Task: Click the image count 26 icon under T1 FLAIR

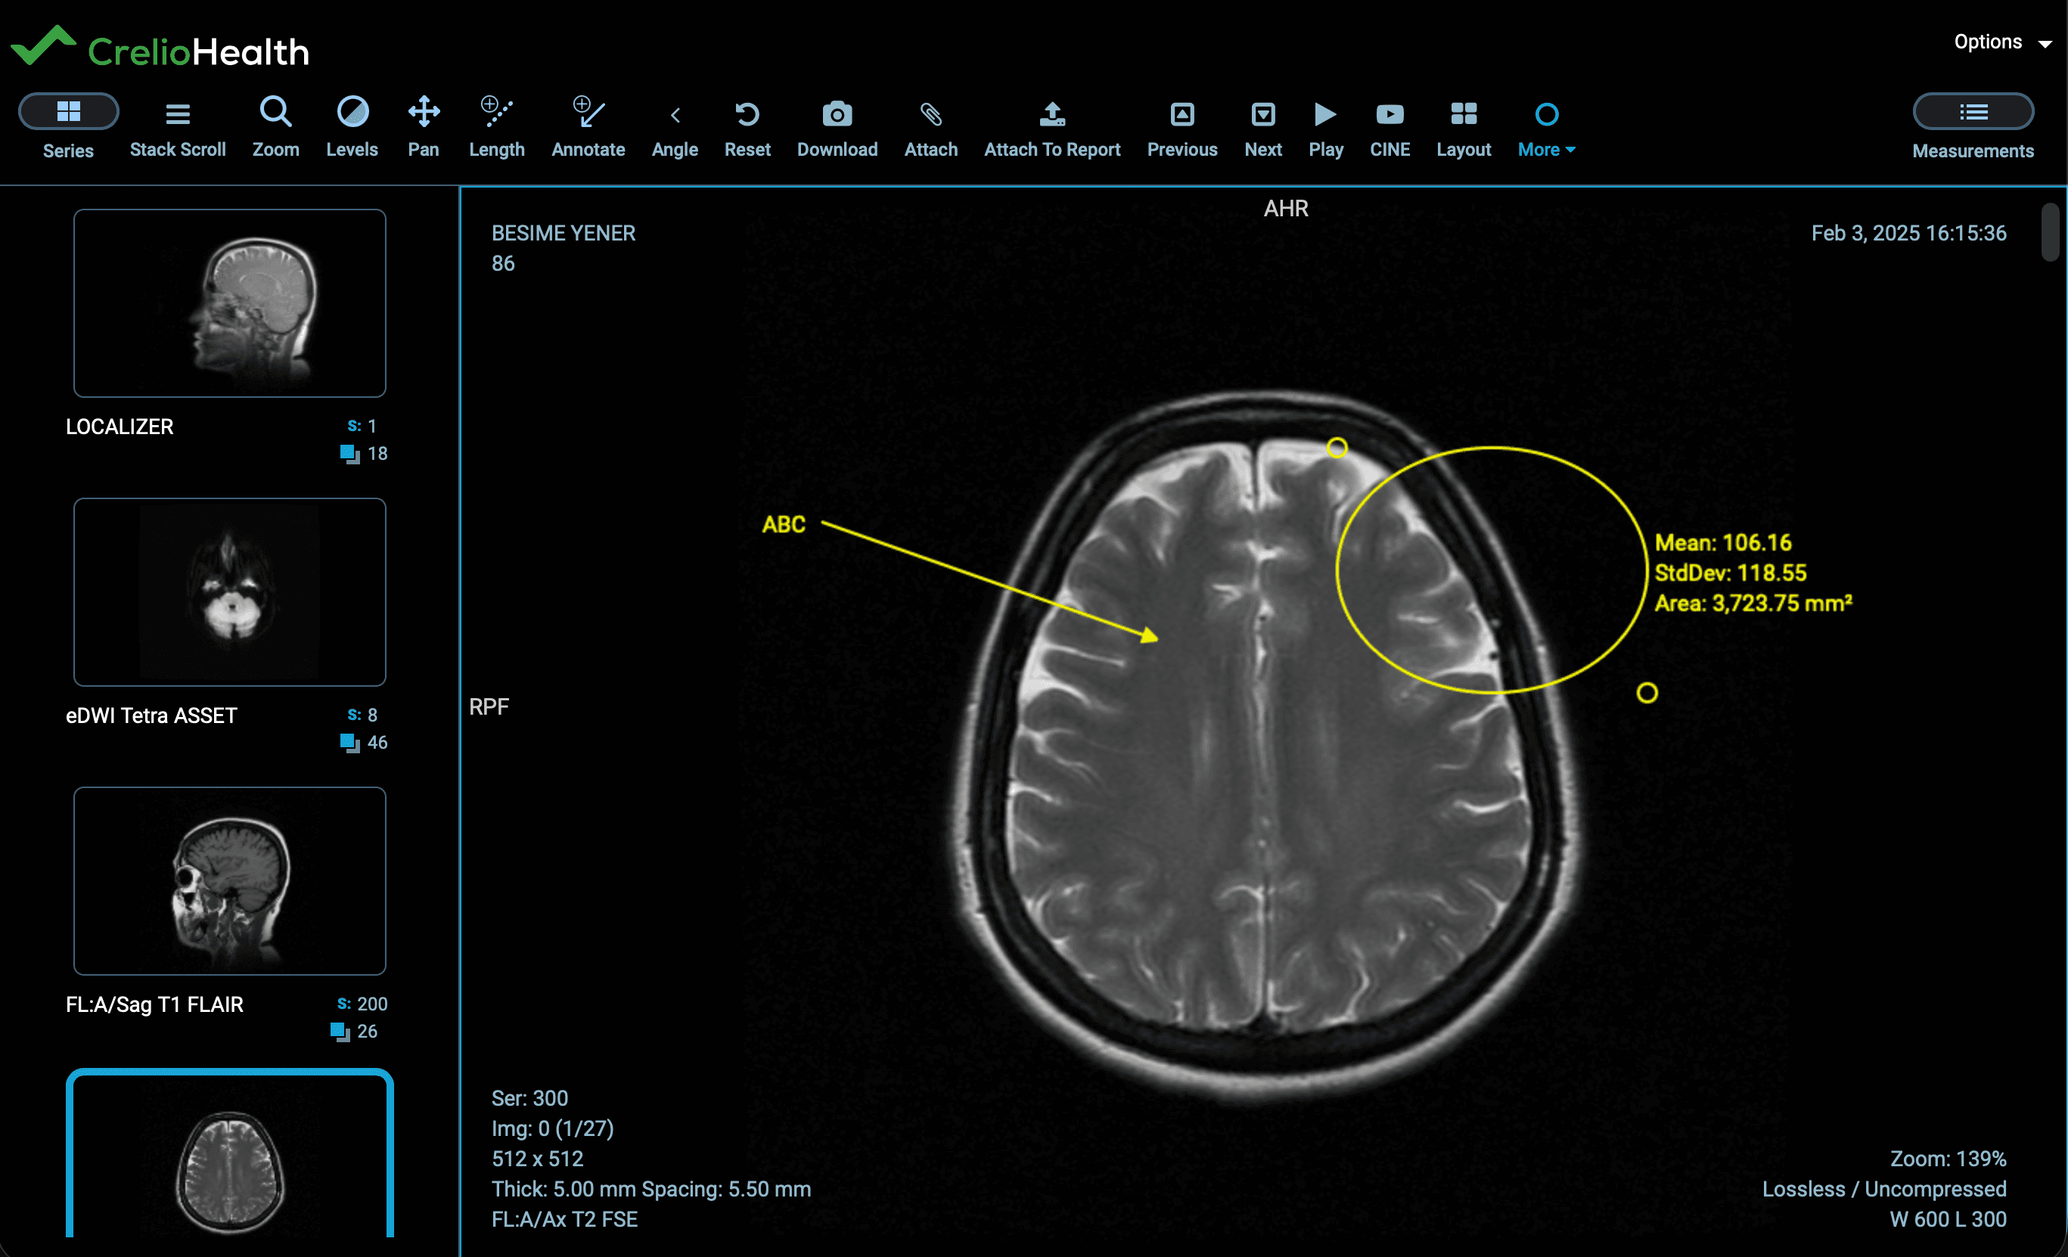Action: click(339, 1032)
